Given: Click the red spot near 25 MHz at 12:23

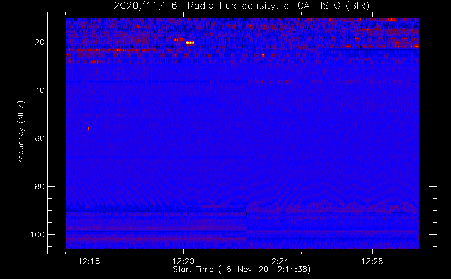Looking at the screenshot, I should [263, 55].
